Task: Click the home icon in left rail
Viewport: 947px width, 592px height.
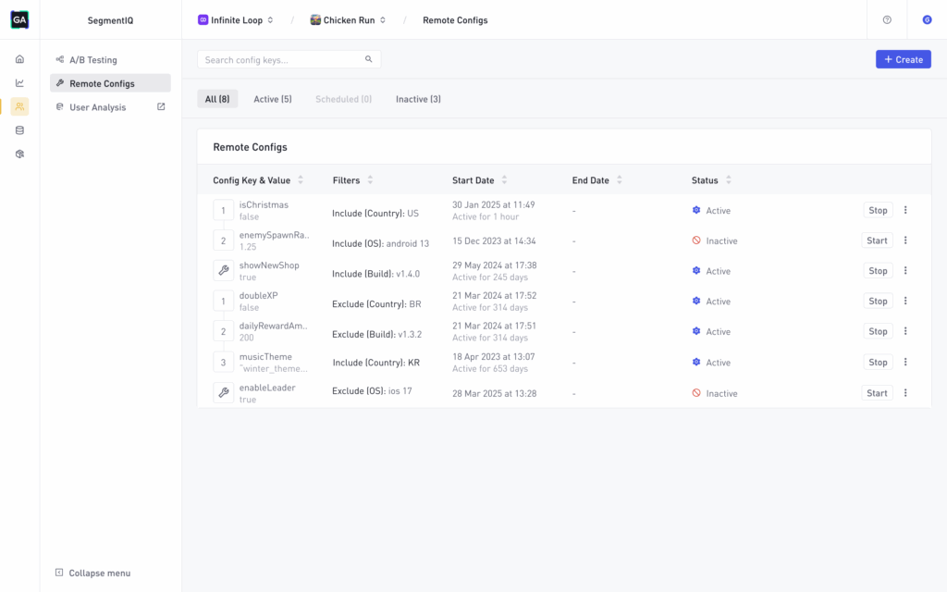Action: coord(19,59)
